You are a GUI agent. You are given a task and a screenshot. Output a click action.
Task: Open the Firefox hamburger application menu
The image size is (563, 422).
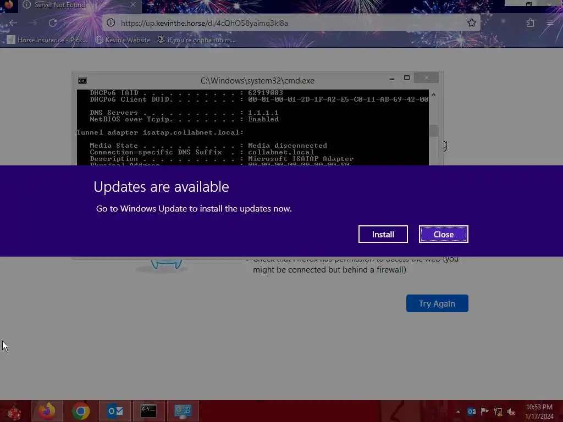coord(550,23)
